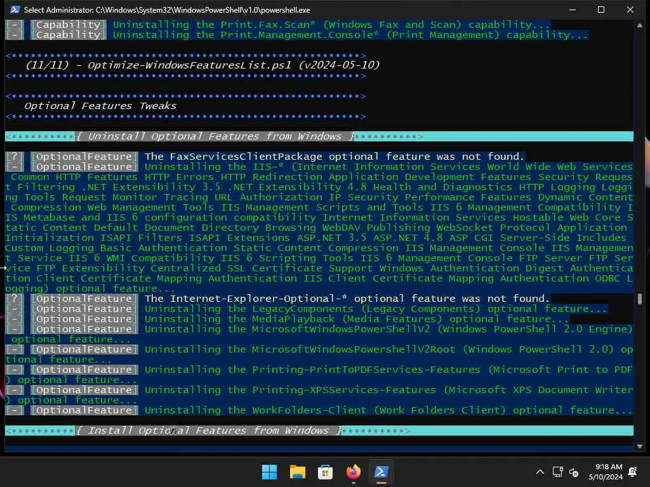The image size is (650, 487).
Task: Click the LegacyComponents uninstall line
Action: tap(307, 309)
